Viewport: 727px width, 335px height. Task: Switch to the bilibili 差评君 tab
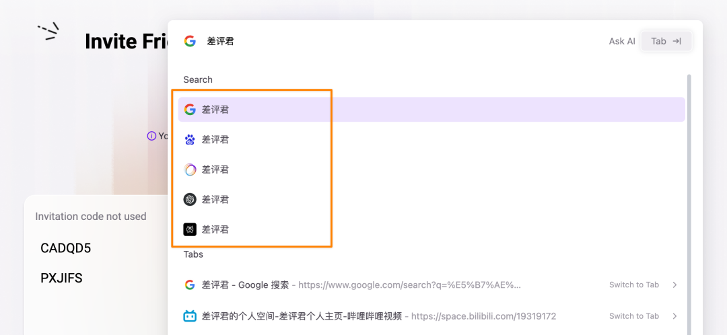pyautogui.click(x=634, y=316)
